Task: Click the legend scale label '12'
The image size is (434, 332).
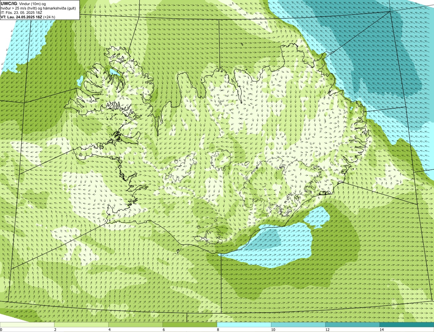Action: [x=327, y=330]
